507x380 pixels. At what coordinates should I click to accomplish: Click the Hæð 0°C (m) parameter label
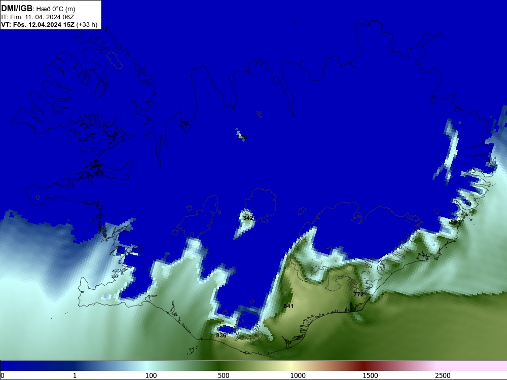tap(56, 9)
